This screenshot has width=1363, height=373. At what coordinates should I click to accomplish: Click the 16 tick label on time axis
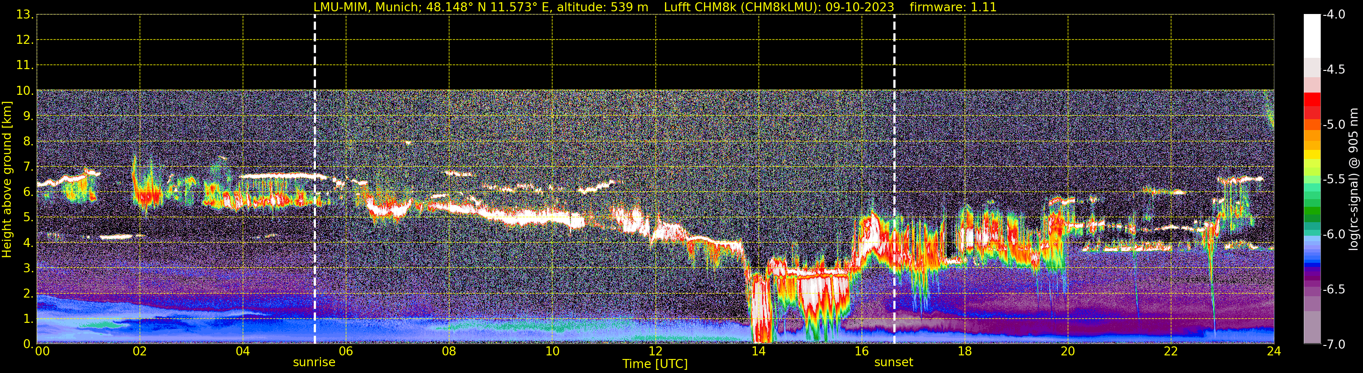tap(862, 351)
